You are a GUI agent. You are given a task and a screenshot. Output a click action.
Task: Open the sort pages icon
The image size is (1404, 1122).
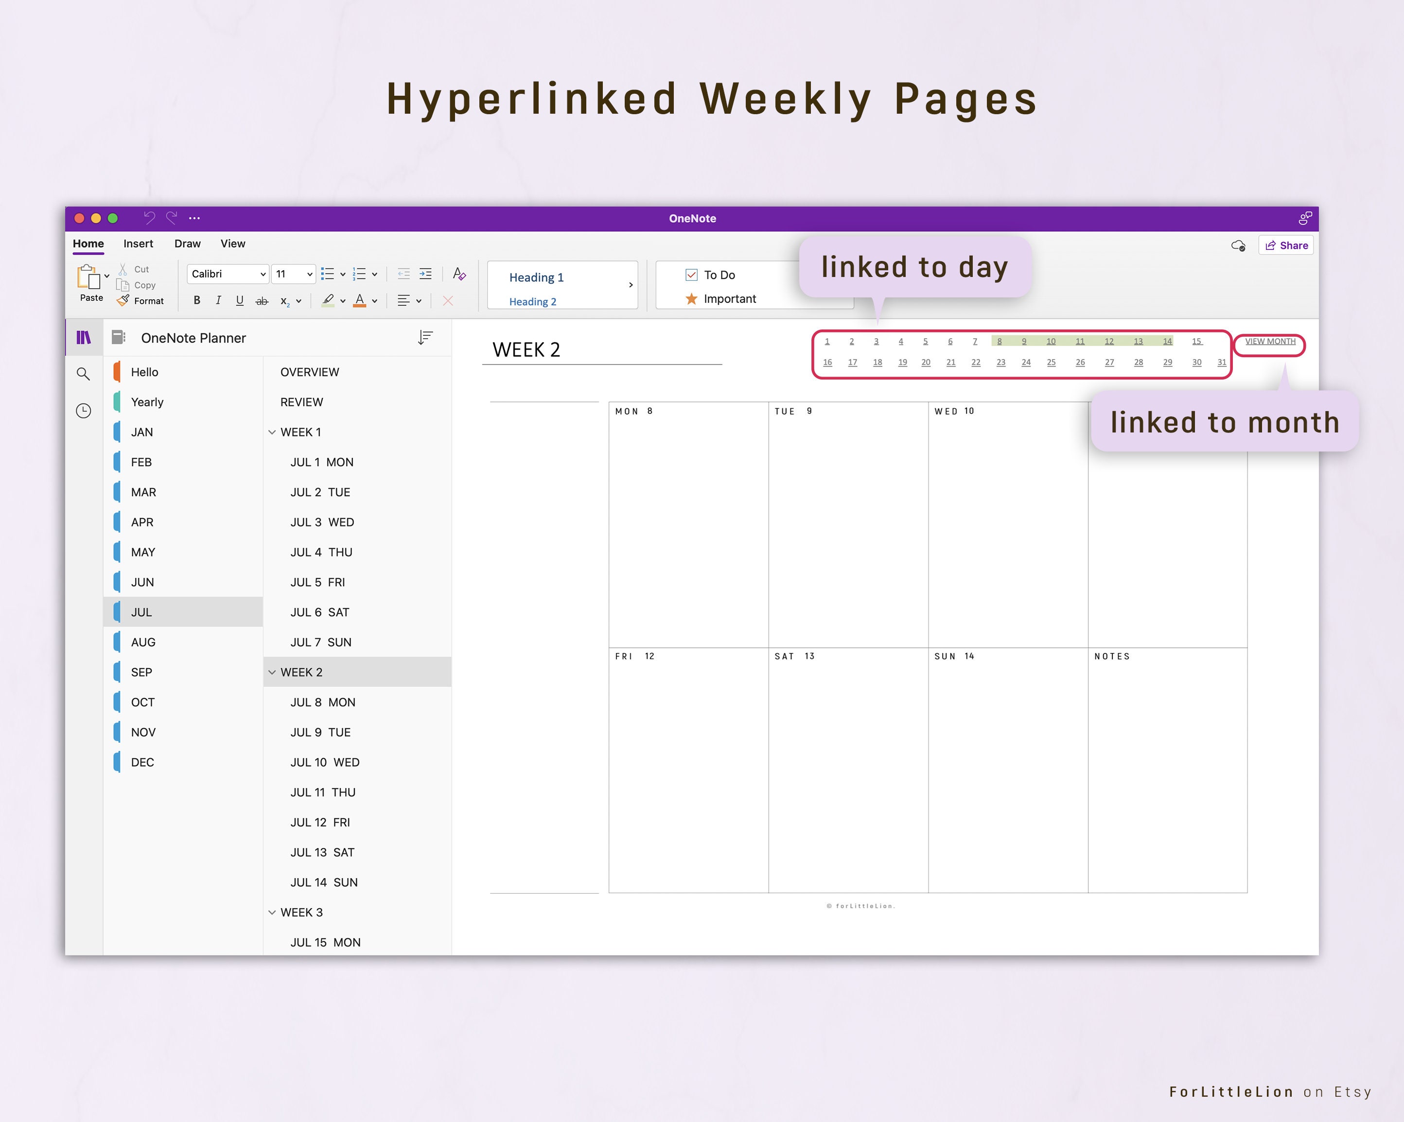click(425, 336)
